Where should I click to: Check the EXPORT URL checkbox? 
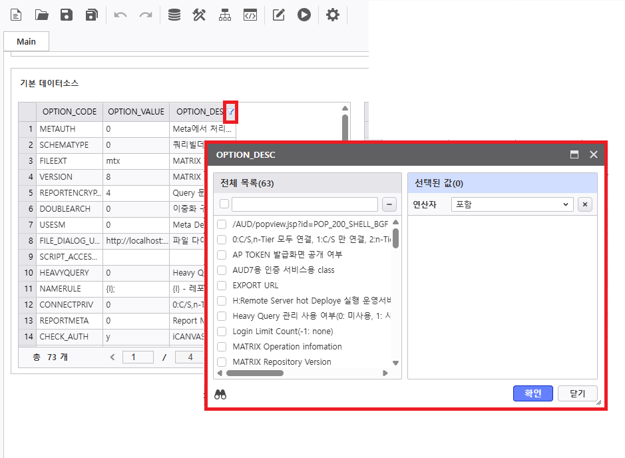(x=222, y=286)
